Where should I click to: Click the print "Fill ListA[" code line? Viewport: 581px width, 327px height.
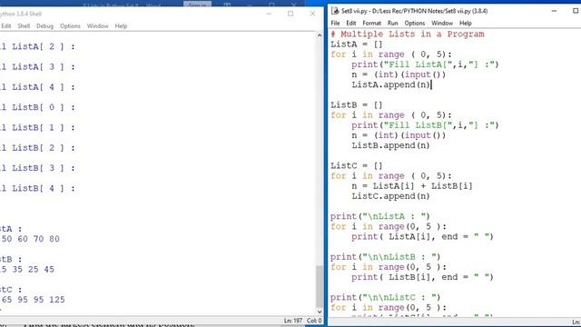(425, 64)
